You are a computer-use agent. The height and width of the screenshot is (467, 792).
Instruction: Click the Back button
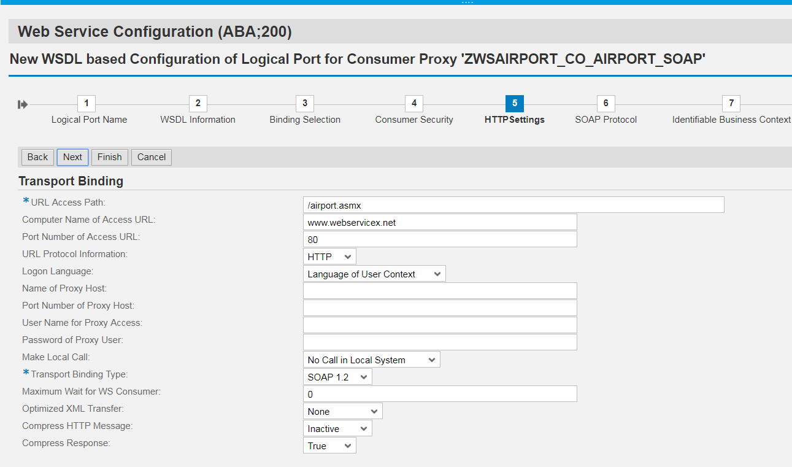click(x=37, y=157)
